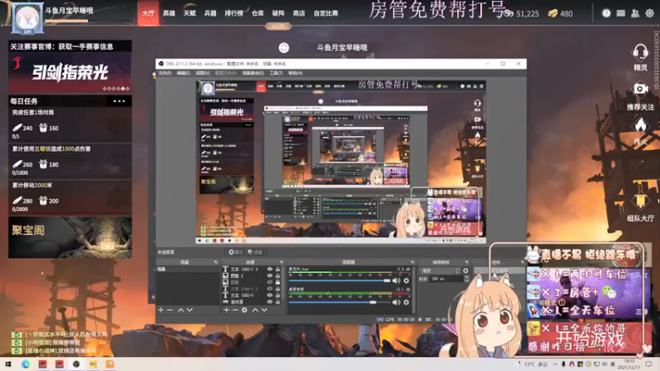This screenshot has height=371, width=660.
Task: Click the 推荐关注 camera icon
Action: point(640,89)
